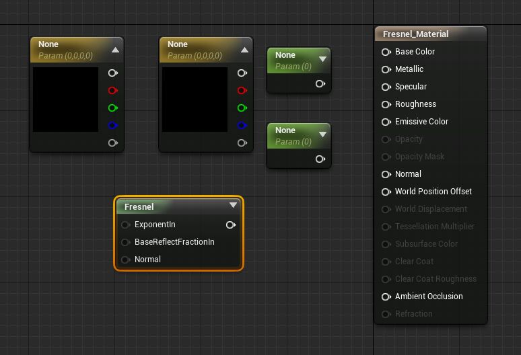The image size is (521, 355).
Task: Click the ExponentIn input pin on Fresnel
Action: coord(125,225)
